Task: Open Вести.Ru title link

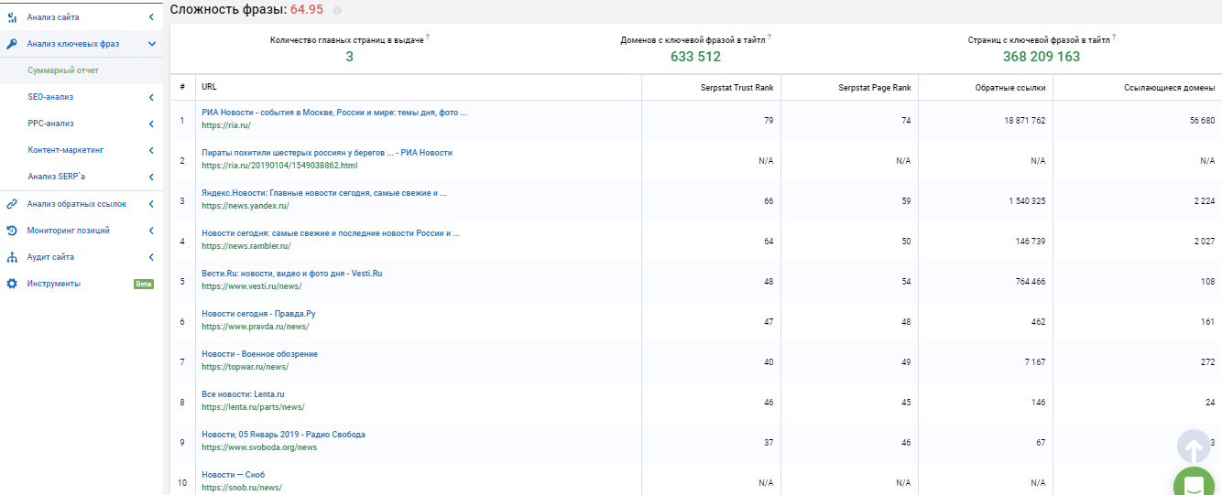Action: [x=292, y=274]
